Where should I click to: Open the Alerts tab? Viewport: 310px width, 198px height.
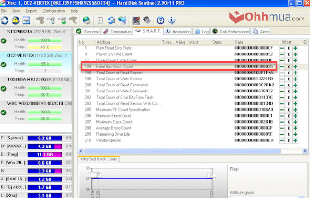(x=261, y=32)
